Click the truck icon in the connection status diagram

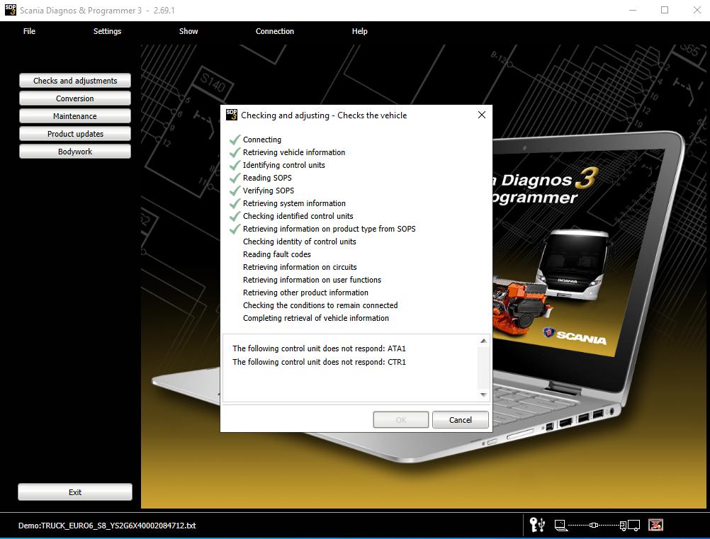coord(630,525)
